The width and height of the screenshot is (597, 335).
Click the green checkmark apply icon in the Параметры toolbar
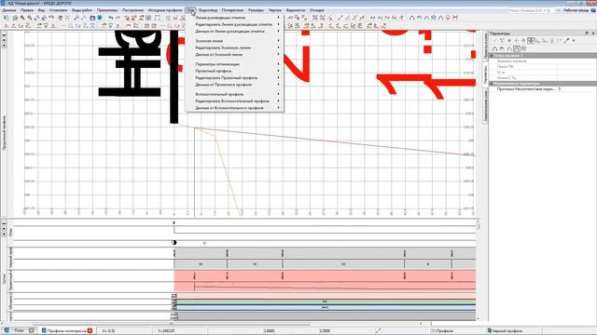pyautogui.click(x=495, y=41)
